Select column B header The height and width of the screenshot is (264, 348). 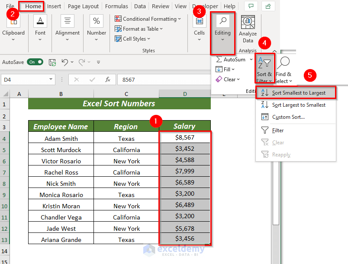pos(61,94)
